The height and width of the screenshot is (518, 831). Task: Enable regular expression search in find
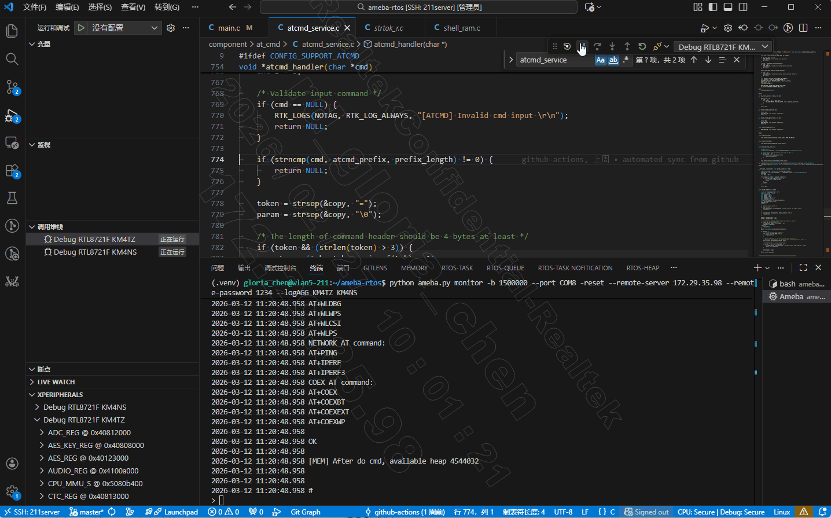626,60
